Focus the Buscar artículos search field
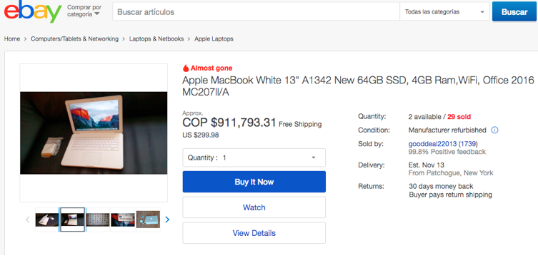Screen dimensions: 538x258 (x=256, y=11)
